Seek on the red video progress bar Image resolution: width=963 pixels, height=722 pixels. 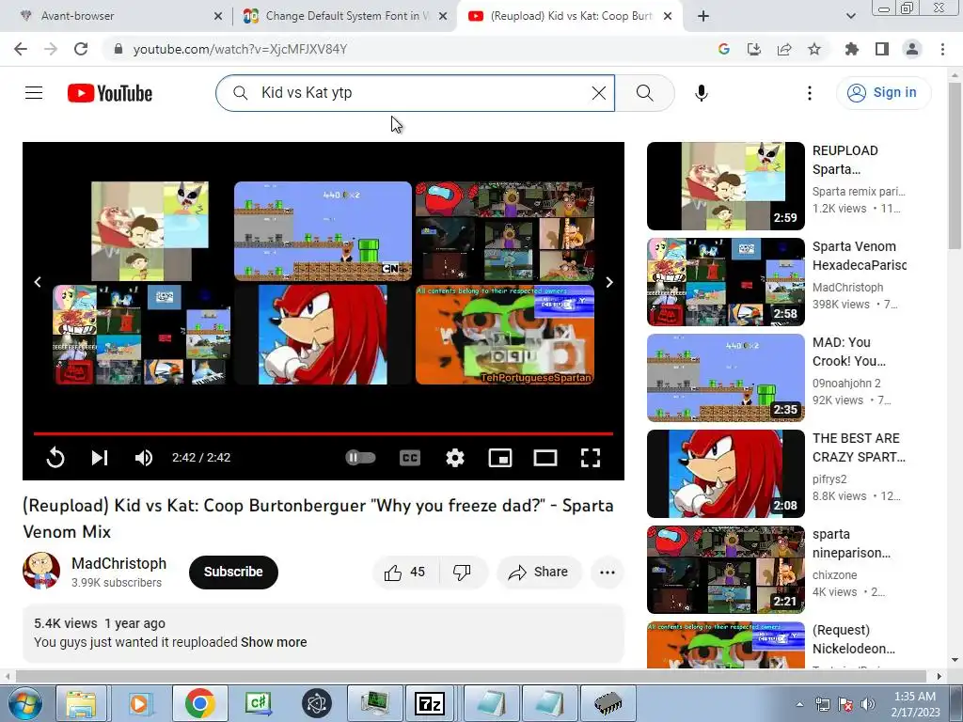click(324, 433)
